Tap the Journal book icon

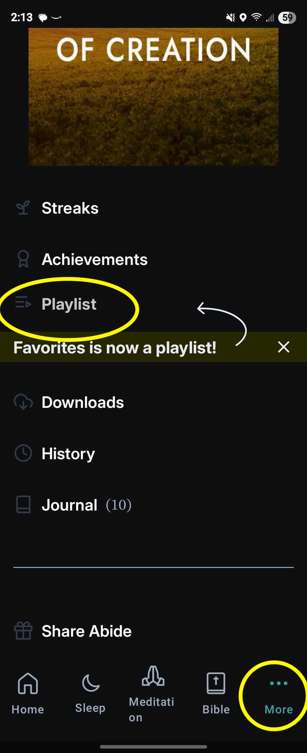(x=23, y=505)
